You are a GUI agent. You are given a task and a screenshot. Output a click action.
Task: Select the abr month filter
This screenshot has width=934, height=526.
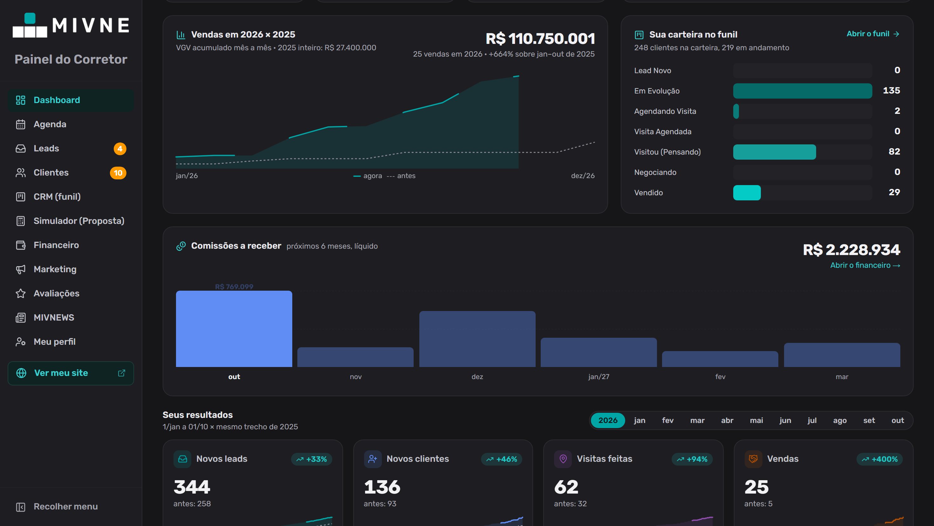click(727, 420)
